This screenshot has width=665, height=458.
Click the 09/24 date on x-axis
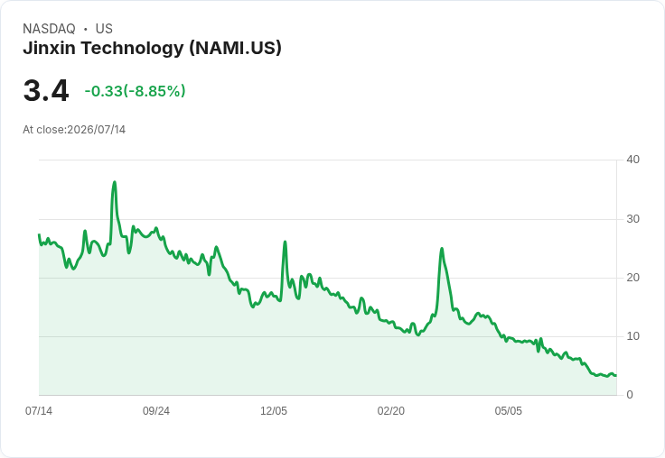[x=156, y=410]
